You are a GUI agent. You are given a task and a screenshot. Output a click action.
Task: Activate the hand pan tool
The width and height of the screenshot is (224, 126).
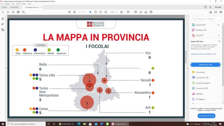[x=96, y=12]
